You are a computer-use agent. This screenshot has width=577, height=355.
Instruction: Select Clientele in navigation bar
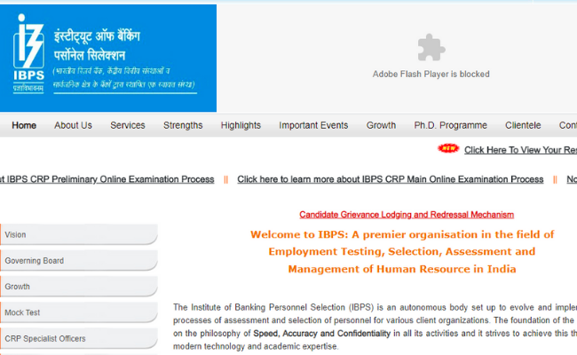pyautogui.click(x=523, y=125)
